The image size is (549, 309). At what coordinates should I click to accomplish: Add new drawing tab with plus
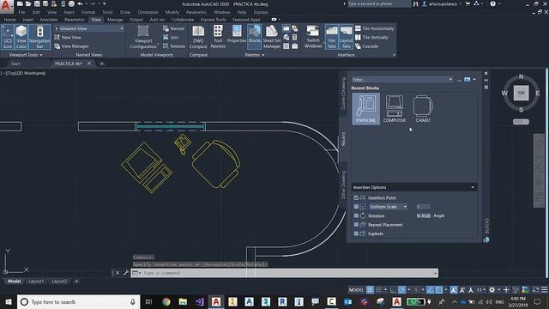click(x=102, y=64)
